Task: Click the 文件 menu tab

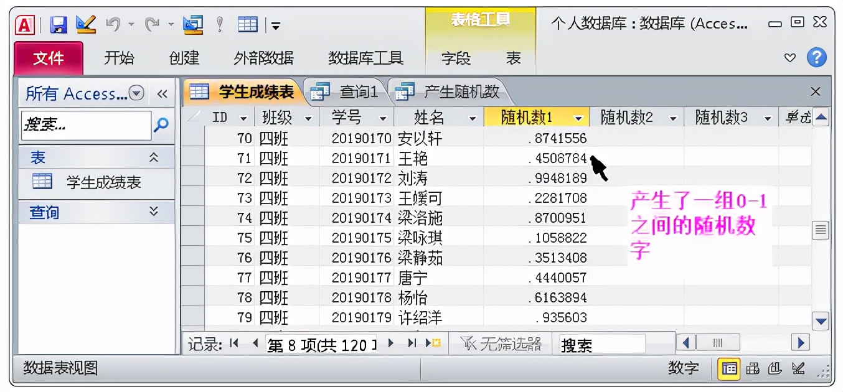Action: (49, 58)
